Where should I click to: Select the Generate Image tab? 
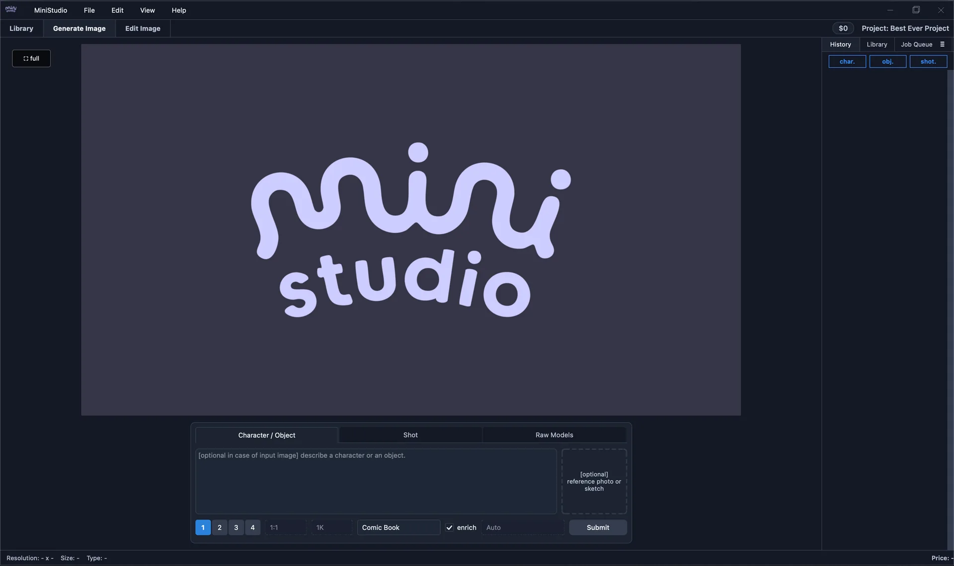(79, 28)
